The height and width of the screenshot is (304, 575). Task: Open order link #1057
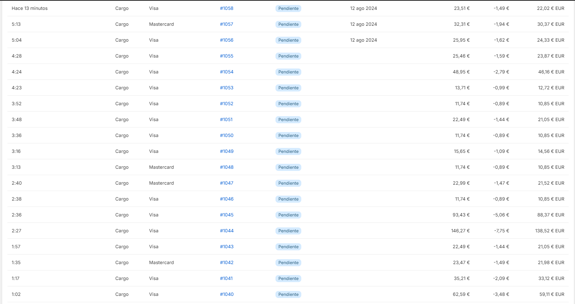click(x=227, y=24)
